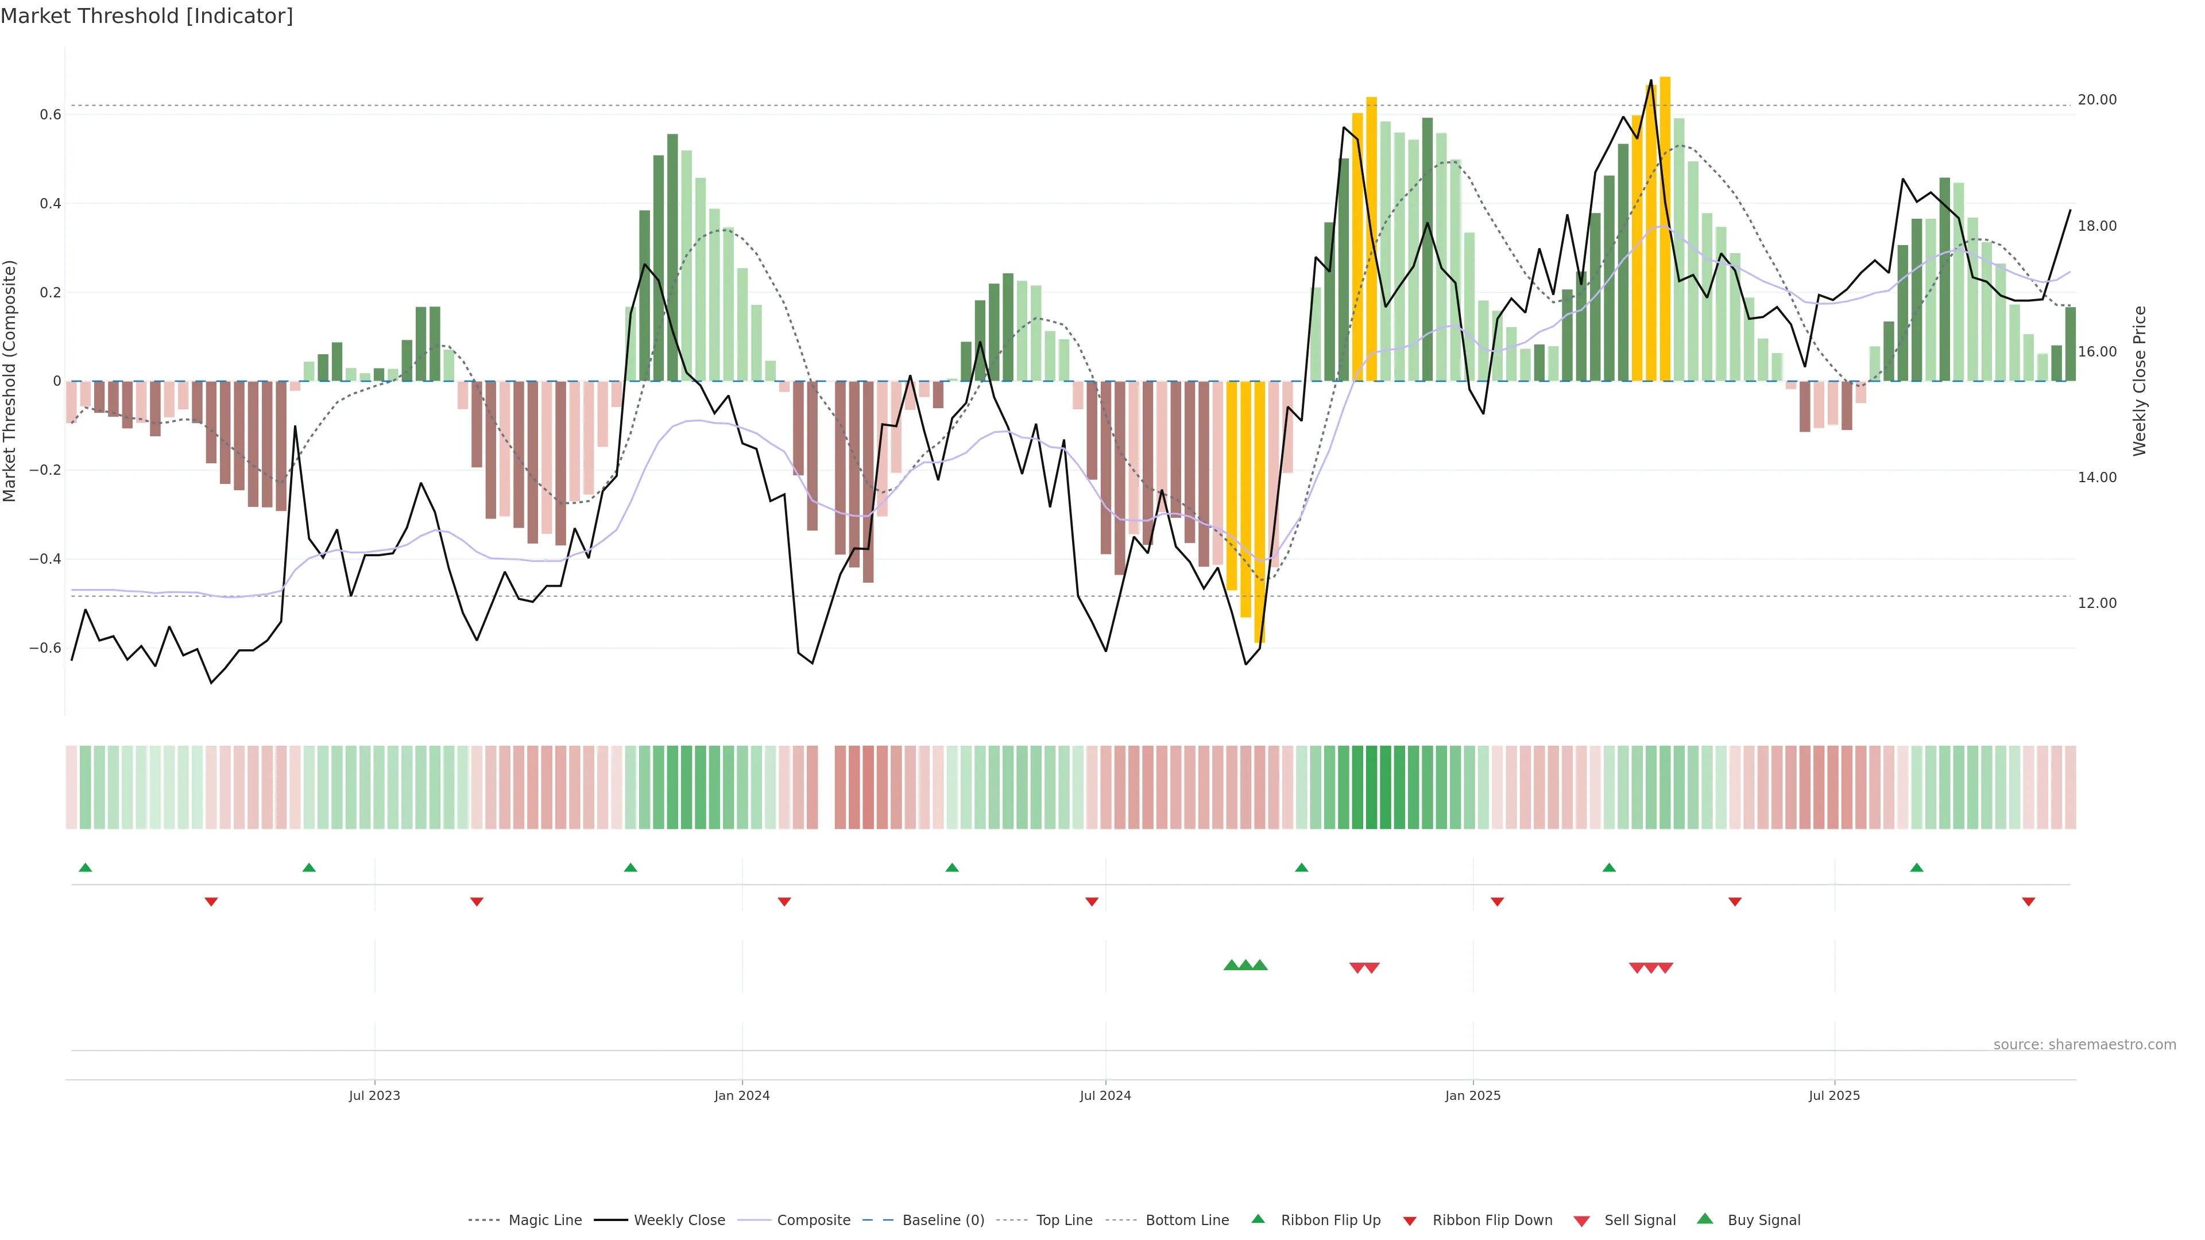Screen dimensions: 2205x1240
Task: Click the leftmost green ribbon flip up marker
Action: pyautogui.click(x=85, y=868)
